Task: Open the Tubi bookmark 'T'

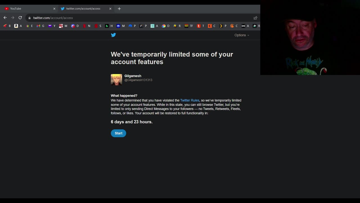Action: (201, 26)
